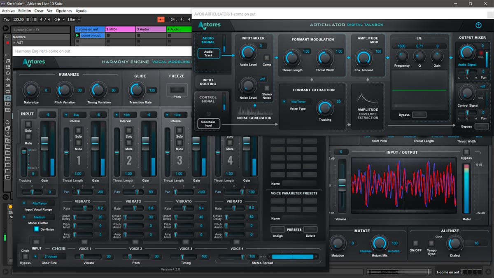
Task: Toggle Choir Bypass button in Harmony Engine
Action: point(25,257)
